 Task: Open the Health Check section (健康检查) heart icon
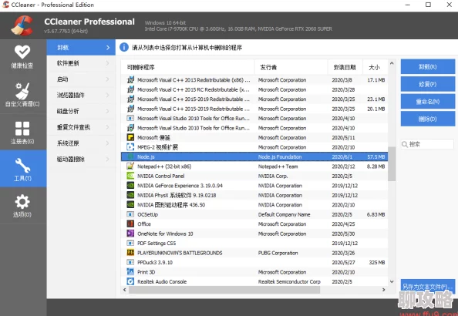[22, 52]
